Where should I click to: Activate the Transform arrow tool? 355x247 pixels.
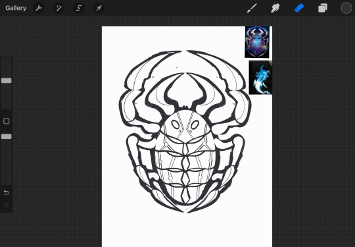[x=99, y=8]
